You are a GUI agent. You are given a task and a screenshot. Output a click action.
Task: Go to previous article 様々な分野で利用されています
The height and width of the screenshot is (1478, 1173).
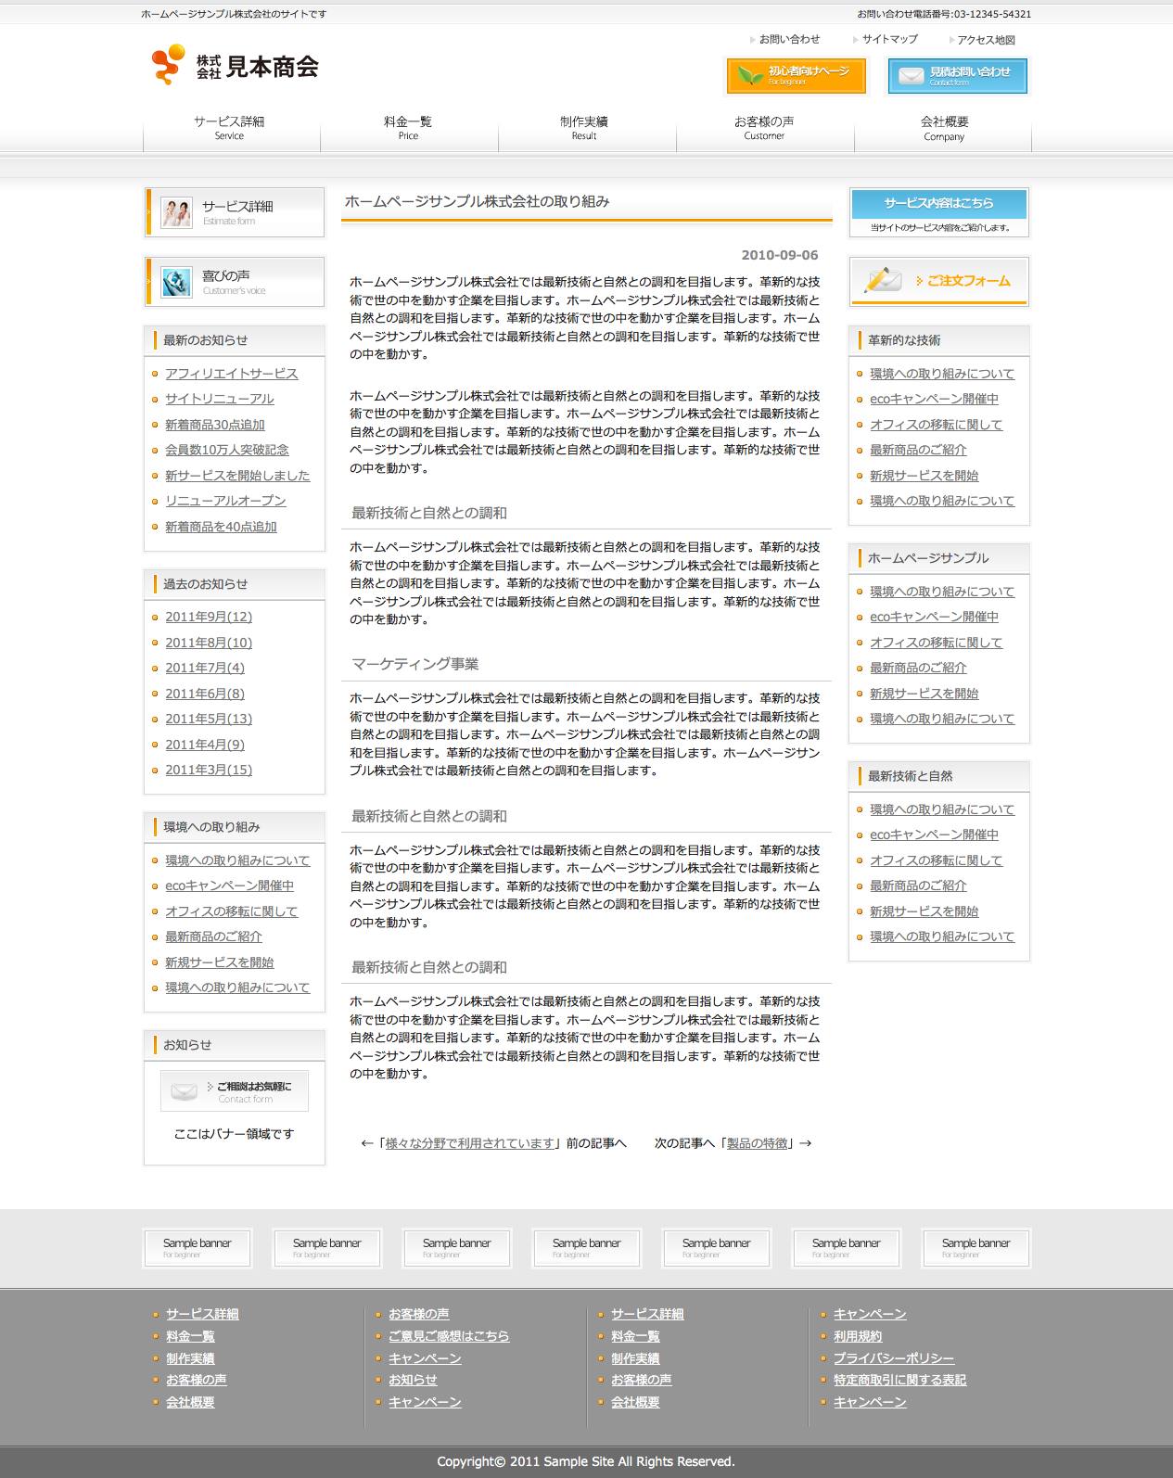pos(469,1143)
